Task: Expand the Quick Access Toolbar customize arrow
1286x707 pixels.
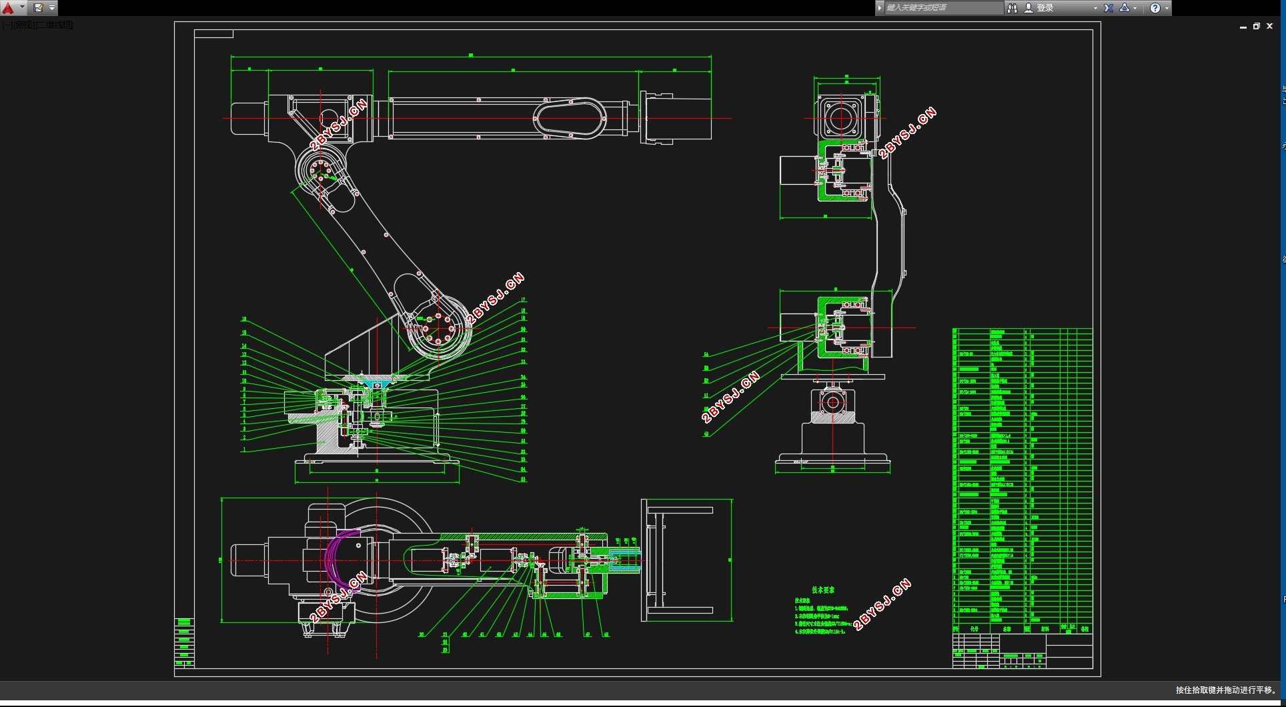Action: (52, 8)
